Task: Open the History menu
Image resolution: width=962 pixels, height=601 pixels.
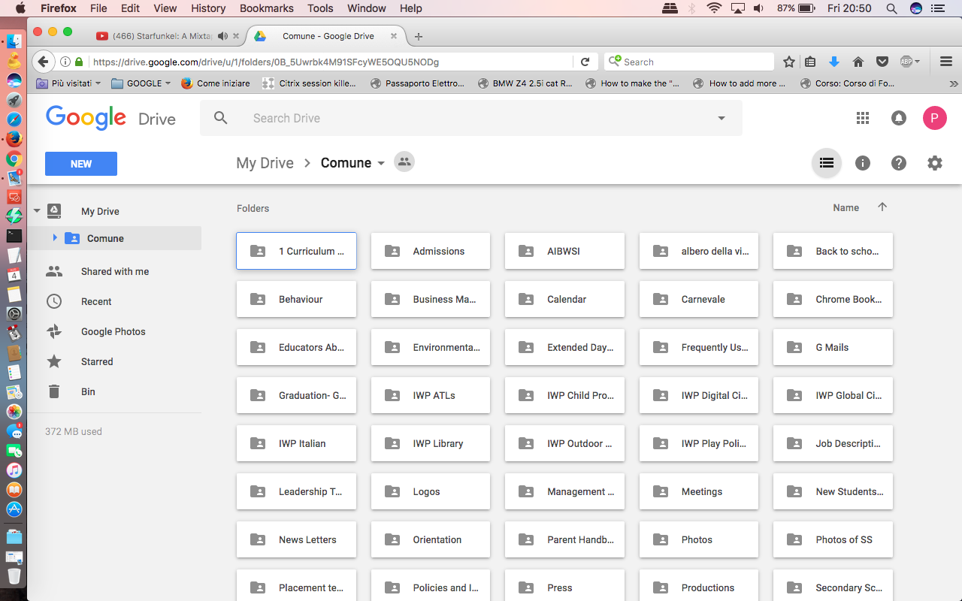Action: click(x=208, y=8)
